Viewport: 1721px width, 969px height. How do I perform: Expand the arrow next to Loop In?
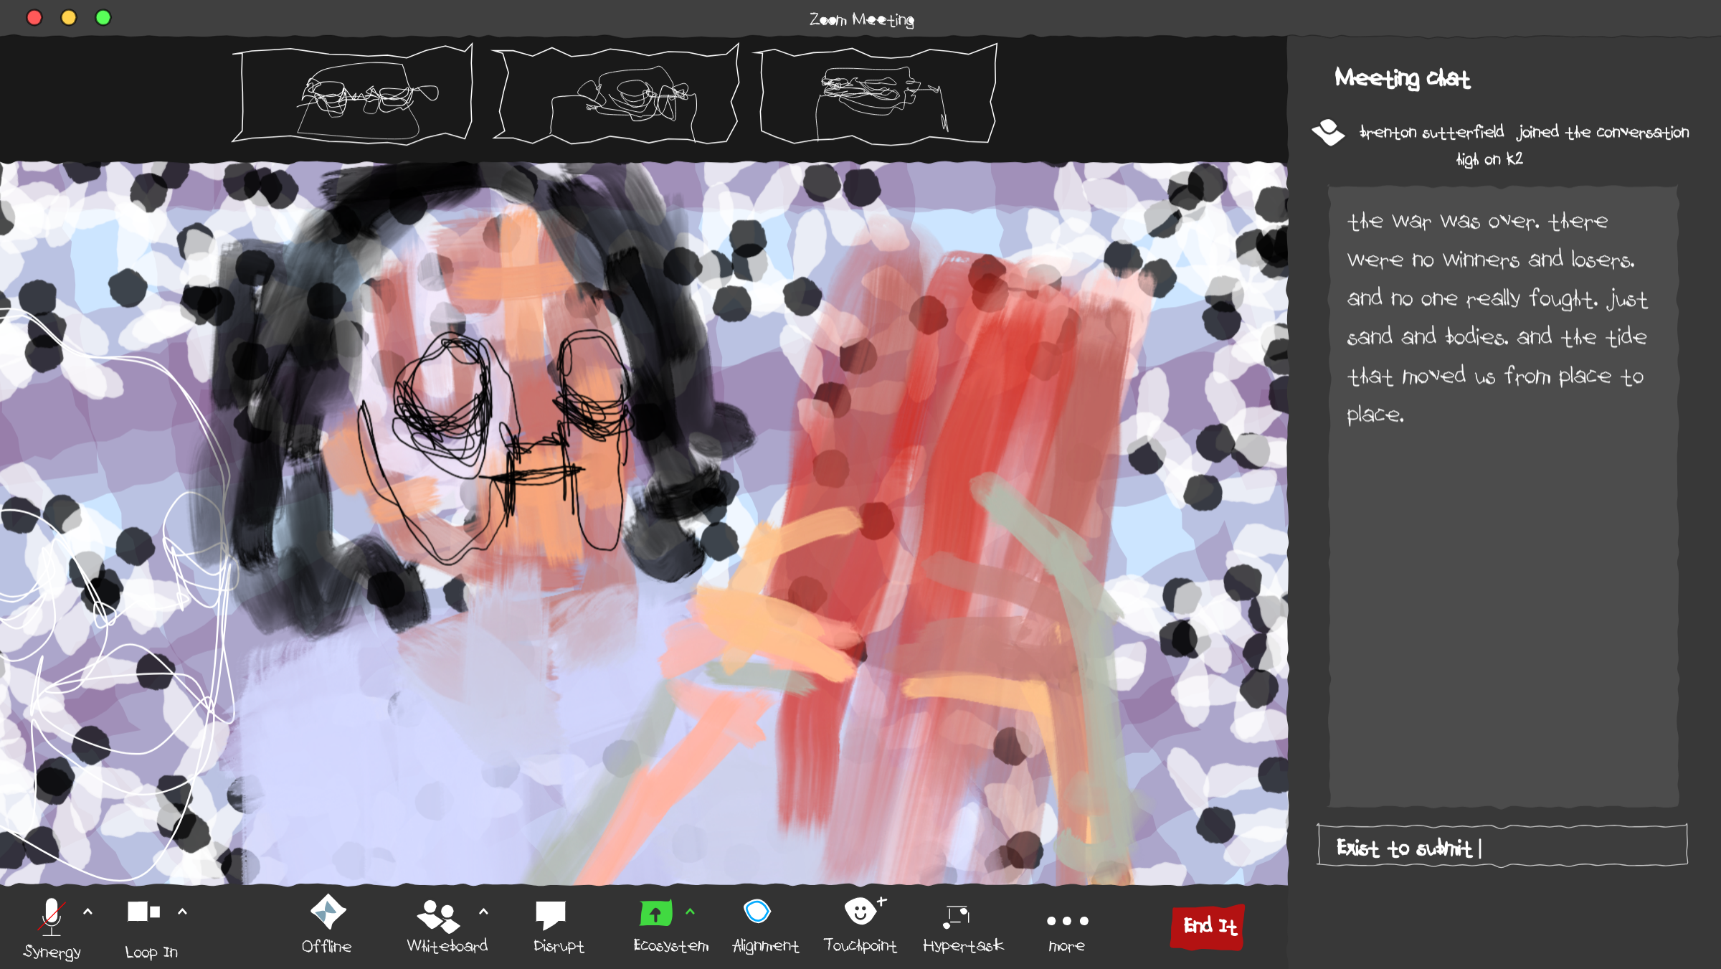pos(182,912)
